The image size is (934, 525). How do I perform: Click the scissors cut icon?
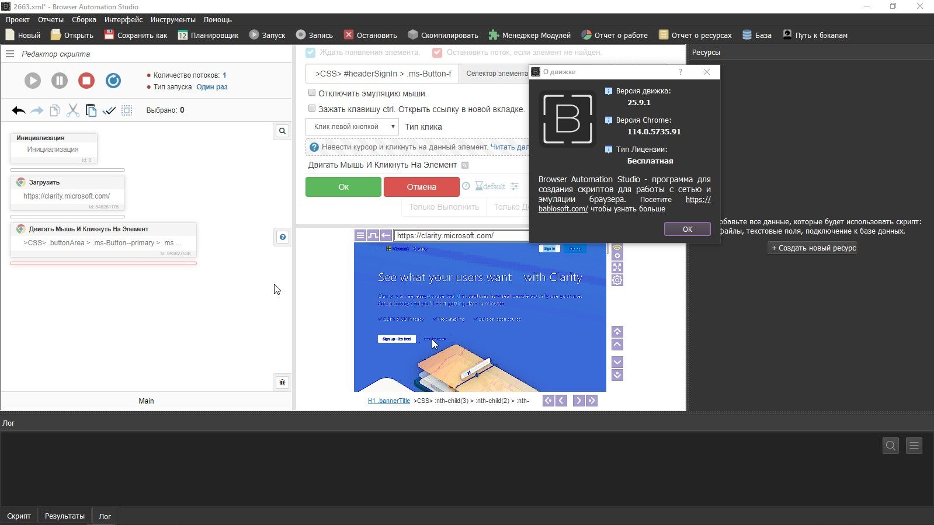pos(72,110)
